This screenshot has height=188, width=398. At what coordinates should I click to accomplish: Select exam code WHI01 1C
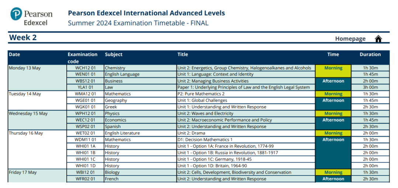85,159
